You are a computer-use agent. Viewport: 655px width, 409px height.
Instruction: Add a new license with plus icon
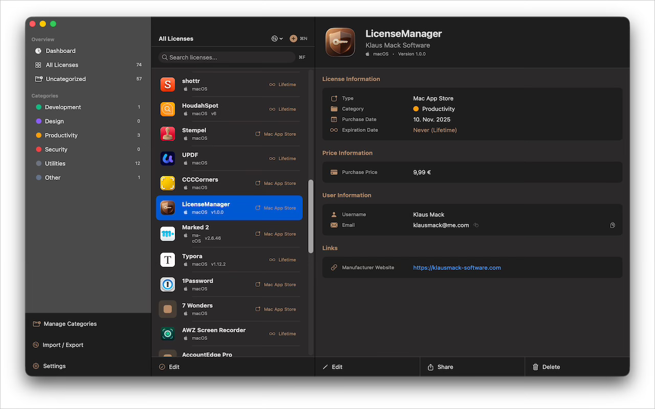pyautogui.click(x=293, y=38)
